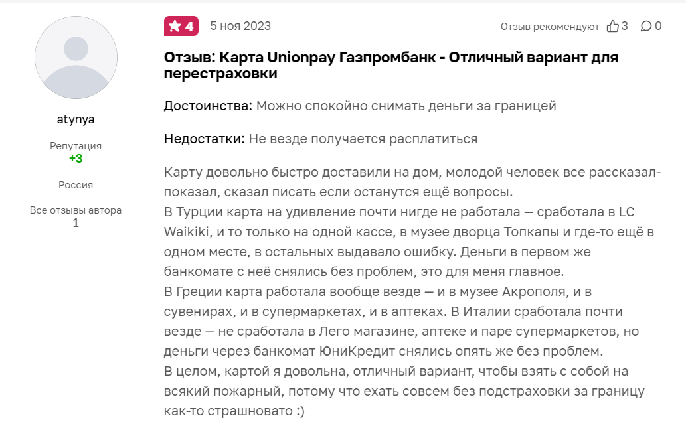Image resolution: width=686 pixels, height=440 pixels.
Task: Click the star rating badge
Action: point(181,26)
